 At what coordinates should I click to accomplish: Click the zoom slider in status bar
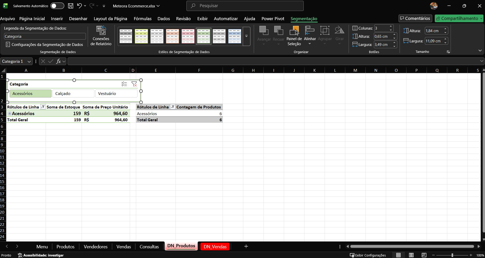pyautogui.click(x=452, y=255)
